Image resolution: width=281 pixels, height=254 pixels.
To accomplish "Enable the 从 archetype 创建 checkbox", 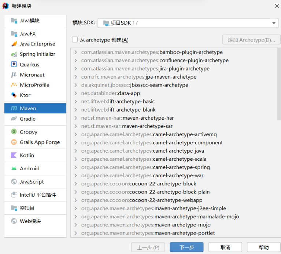I will [x=75, y=40].
